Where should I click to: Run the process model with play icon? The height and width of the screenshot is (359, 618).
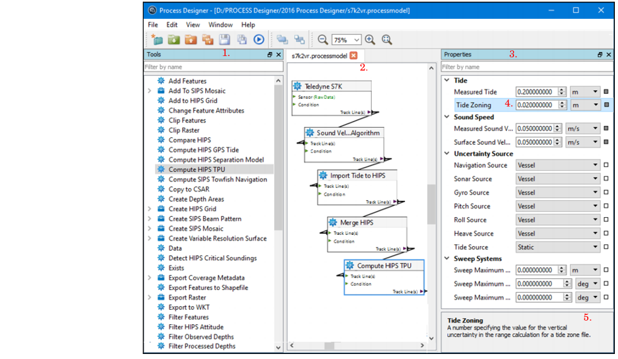coord(259,40)
